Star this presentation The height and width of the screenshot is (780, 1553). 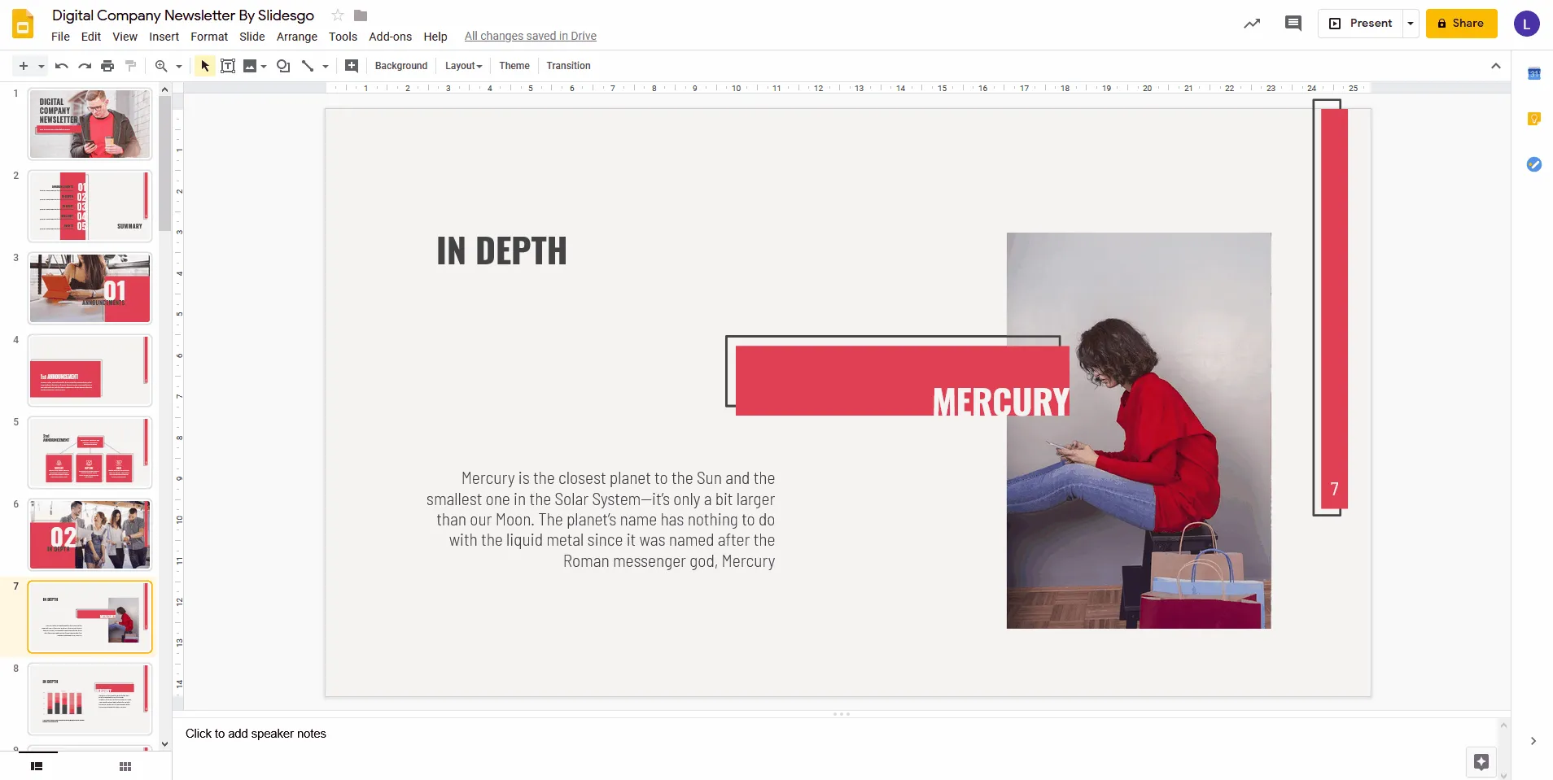338,15
